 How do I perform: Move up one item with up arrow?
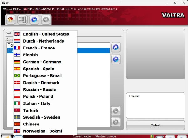pyautogui.click(x=116, y=59)
